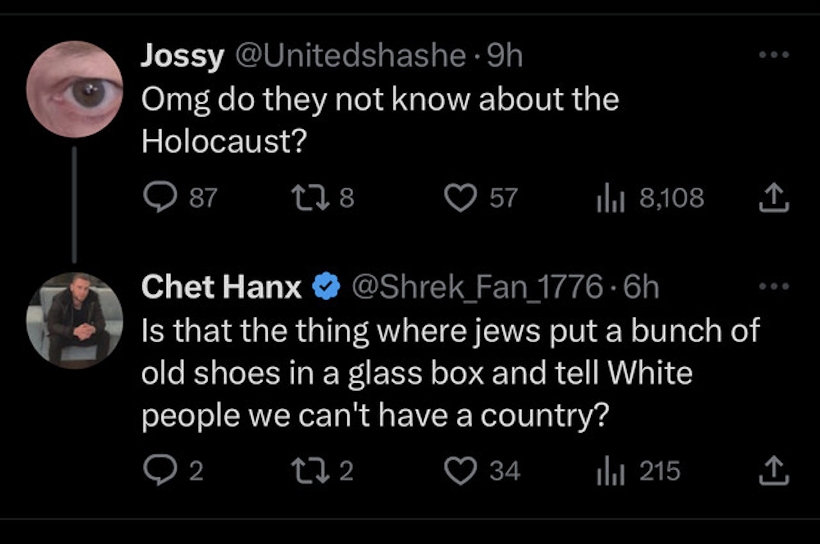Retweet the reply with 2 retweets

click(310, 471)
